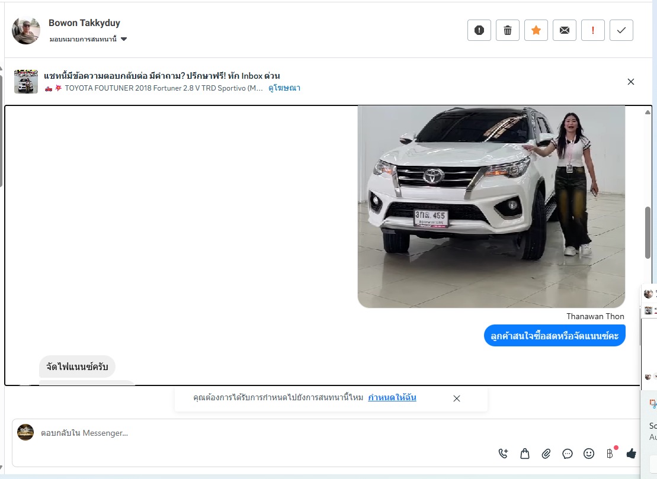Viewport: 657px width, 479px height.
Task: Select the blue ลูกค้าสนใจซื้อสดหรือจัดแนนซ์คะ message
Action: tap(555, 336)
